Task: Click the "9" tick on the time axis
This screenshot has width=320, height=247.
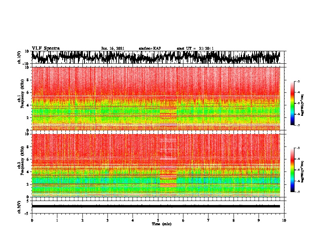Action: (x=259, y=220)
